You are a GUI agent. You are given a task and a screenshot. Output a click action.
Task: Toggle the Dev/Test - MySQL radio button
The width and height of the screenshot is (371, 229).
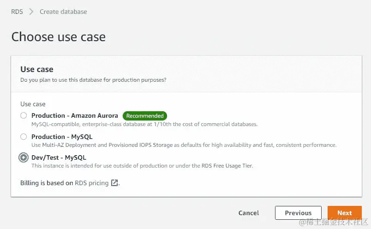pos(24,157)
